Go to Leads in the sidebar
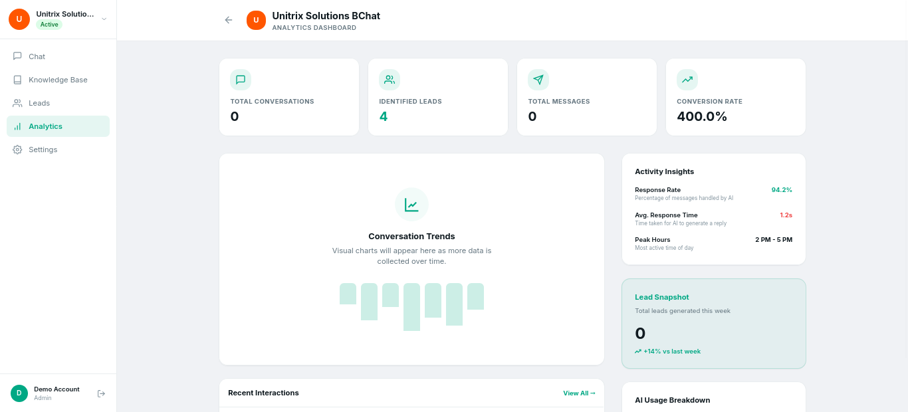The height and width of the screenshot is (412, 908). (58, 103)
